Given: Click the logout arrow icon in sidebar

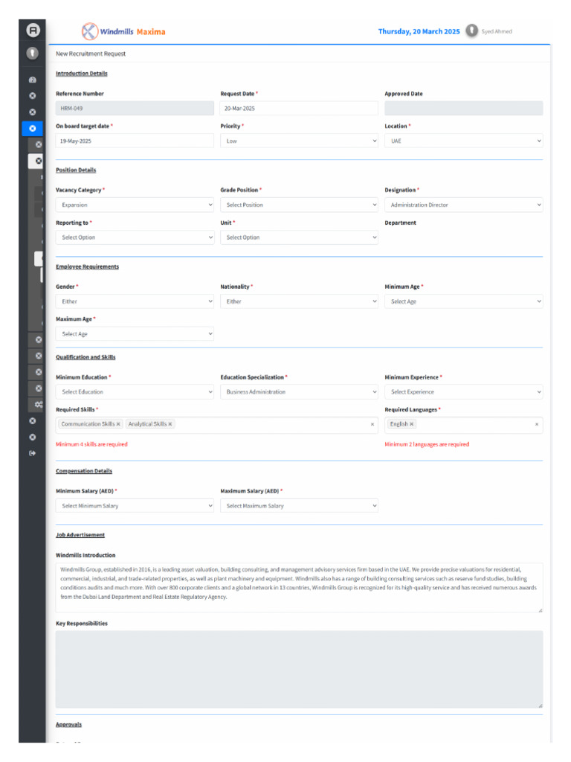Looking at the screenshot, I should (x=33, y=453).
